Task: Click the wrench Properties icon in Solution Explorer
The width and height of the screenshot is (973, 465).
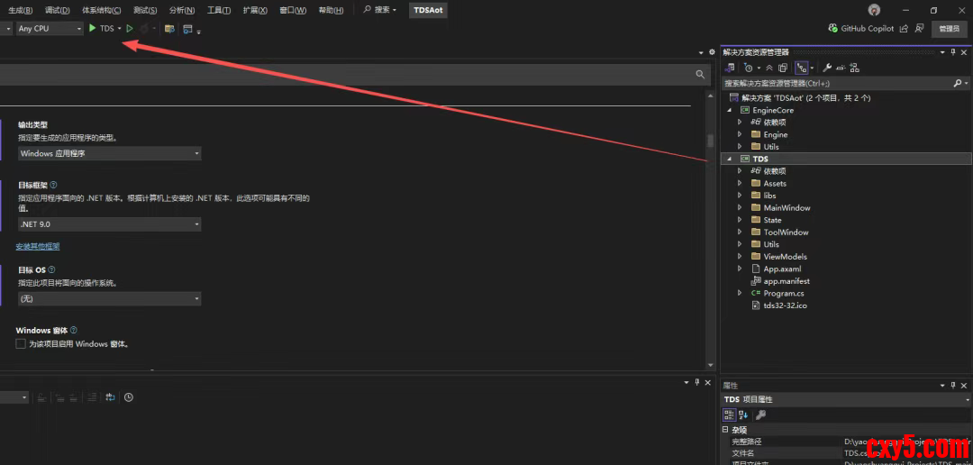Action: pos(827,68)
